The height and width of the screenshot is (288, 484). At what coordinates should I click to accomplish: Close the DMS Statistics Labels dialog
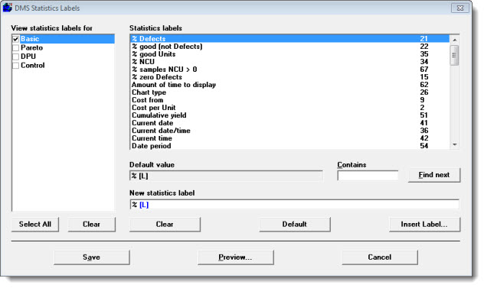point(460,8)
